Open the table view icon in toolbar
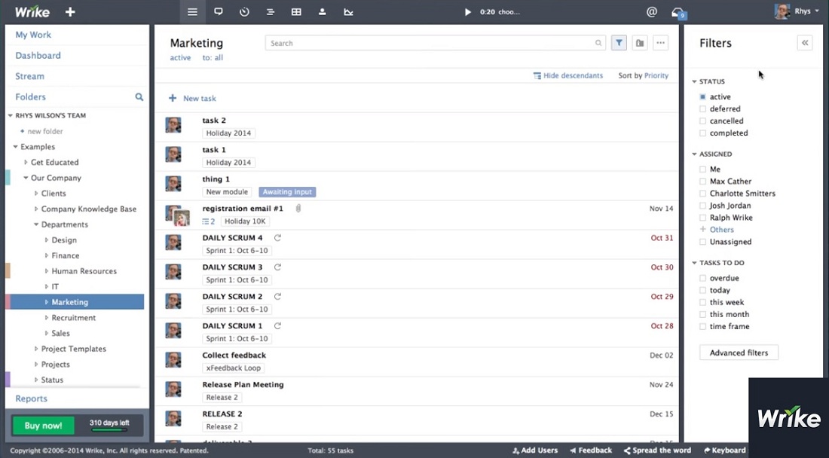Viewport: 829px width, 458px height. (x=296, y=12)
